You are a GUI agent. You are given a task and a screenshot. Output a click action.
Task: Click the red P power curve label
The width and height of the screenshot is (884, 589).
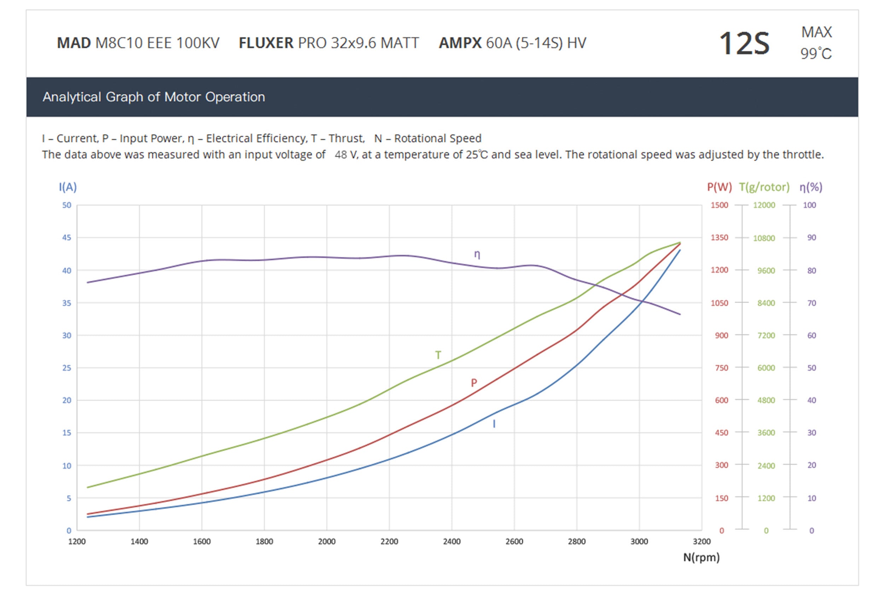[474, 383]
